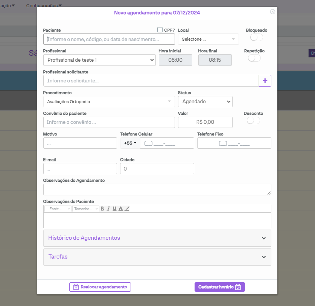Screen dimensions: 315x306
Task: Open the Local dropdown
Action: click(x=208, y=39)
